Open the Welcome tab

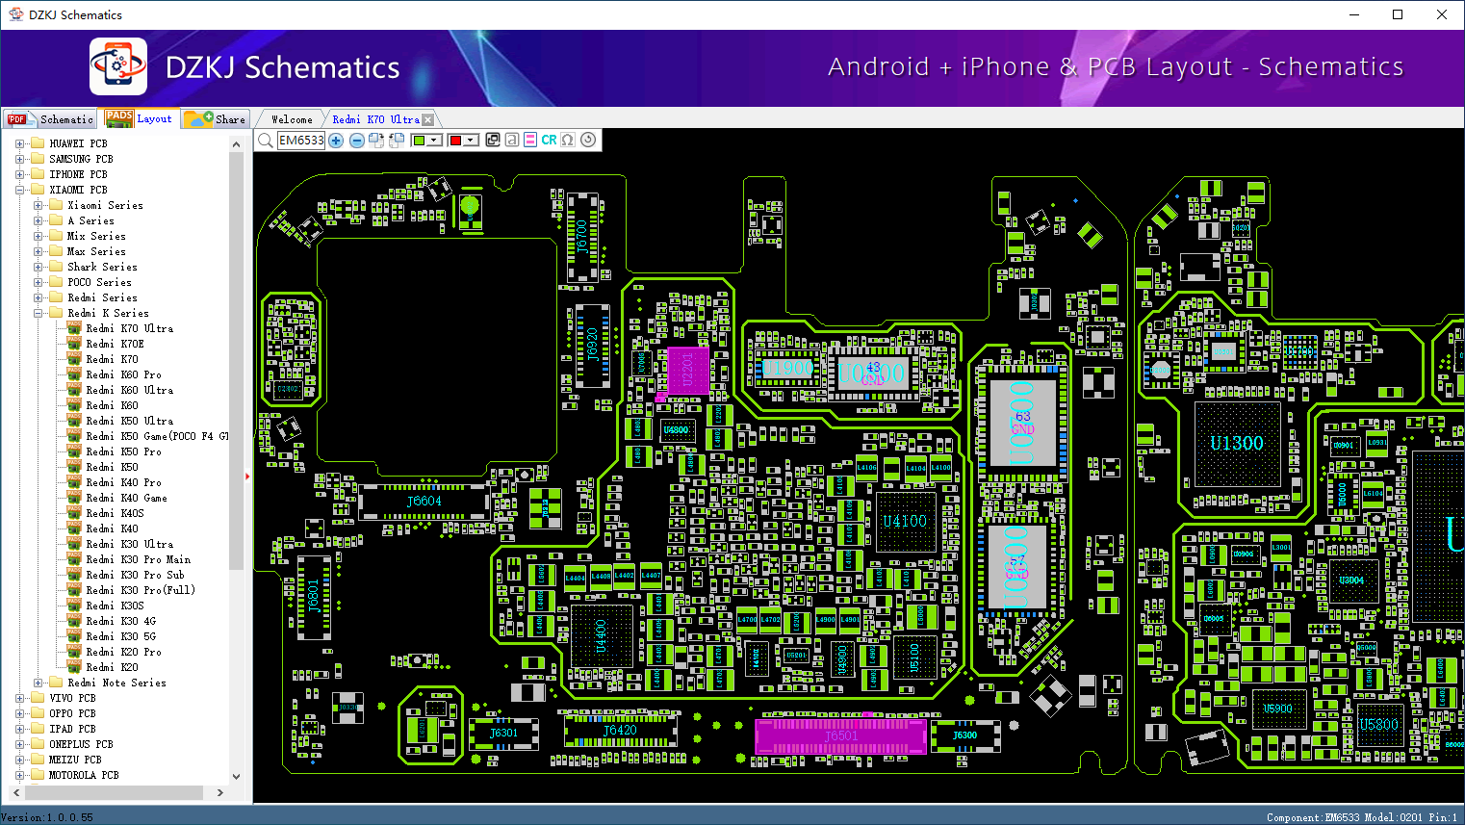click(x=292, y=119)
